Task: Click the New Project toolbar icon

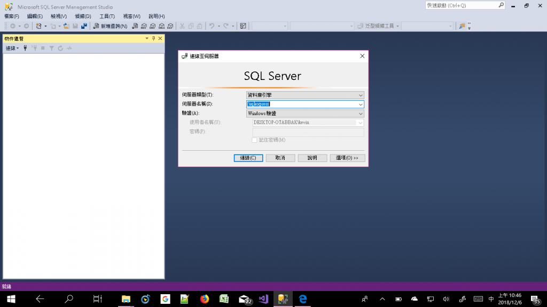Action: 38,26
